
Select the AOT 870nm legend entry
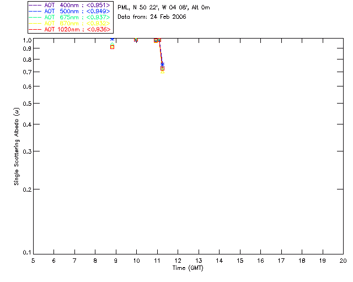coord(69,23)
